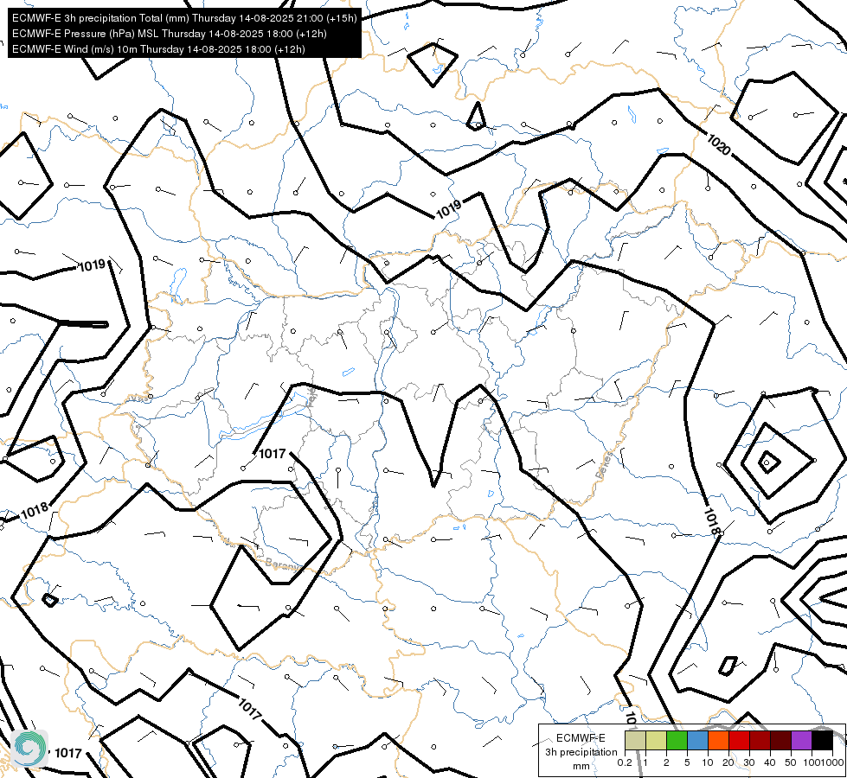Select the blue 5–10 mm legend swatch

tap(697, 740)
